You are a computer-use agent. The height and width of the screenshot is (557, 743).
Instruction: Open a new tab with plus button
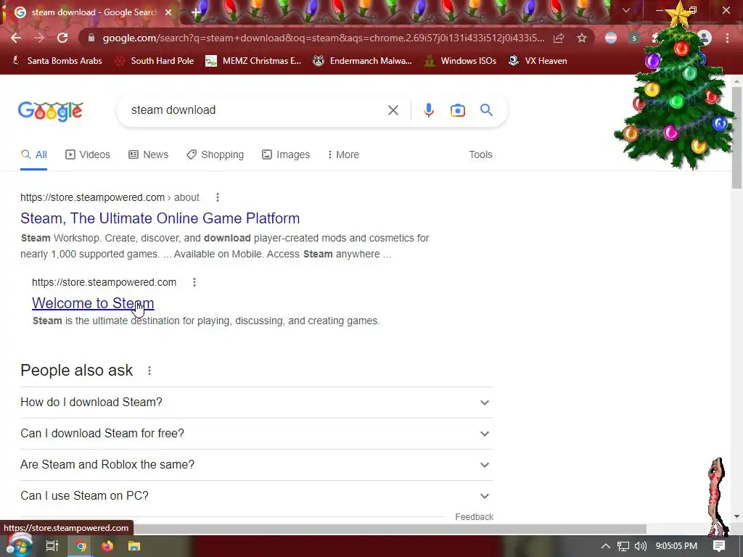point(196,13)
